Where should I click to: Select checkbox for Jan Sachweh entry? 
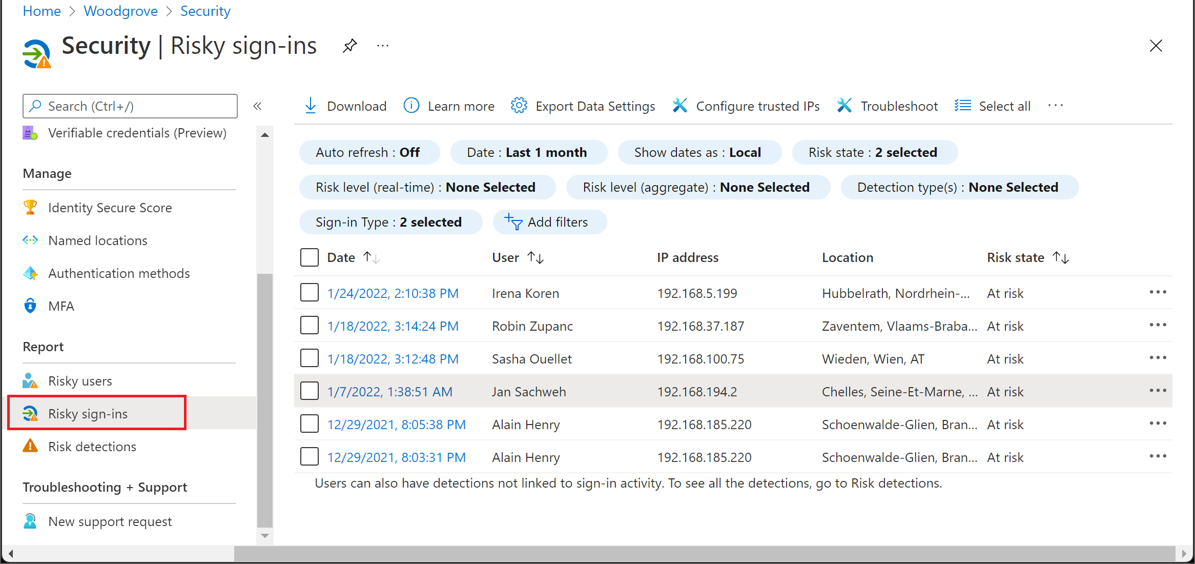coord(310,391)
